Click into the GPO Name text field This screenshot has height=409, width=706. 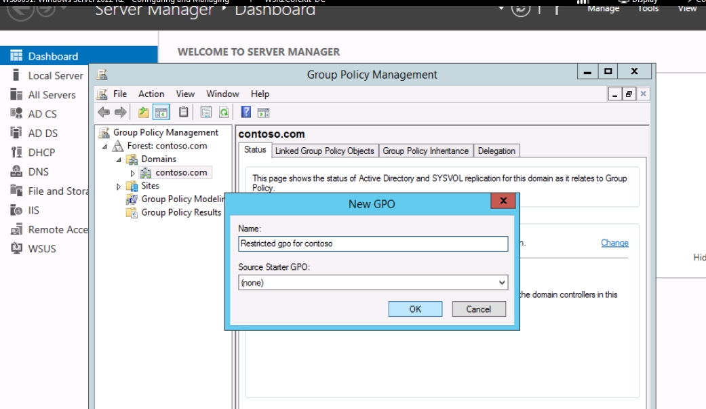[x=373, y=244]
